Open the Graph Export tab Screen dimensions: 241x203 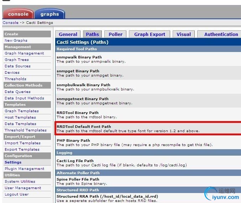[150, 34]
